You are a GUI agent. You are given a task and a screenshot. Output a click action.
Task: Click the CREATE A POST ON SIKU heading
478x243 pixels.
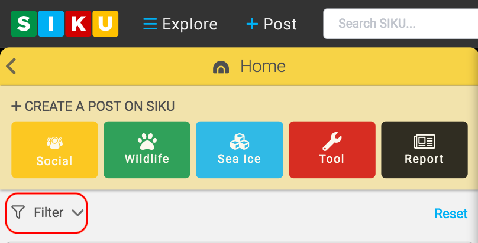99,107
